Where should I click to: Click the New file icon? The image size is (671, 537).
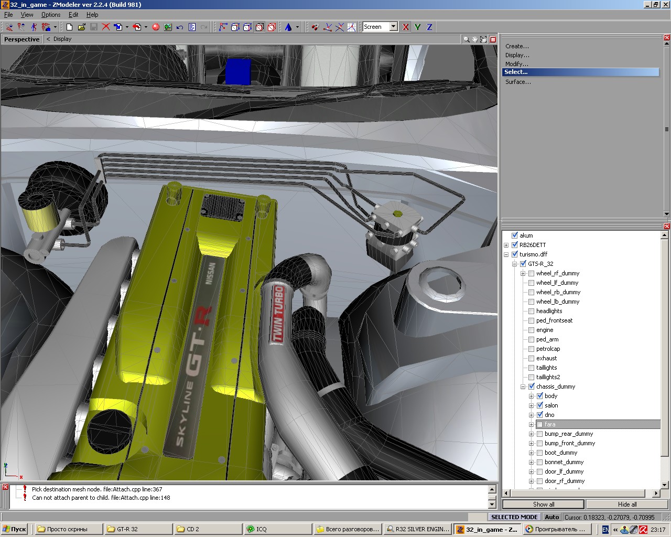[69, 27]
